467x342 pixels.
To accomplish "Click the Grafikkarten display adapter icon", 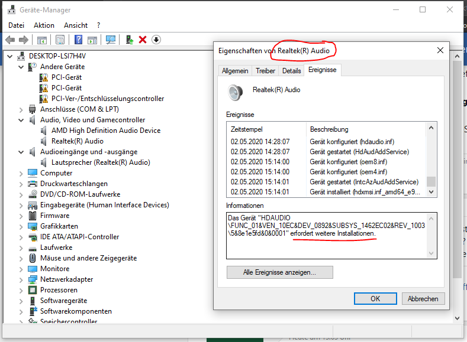I will 32,226.
